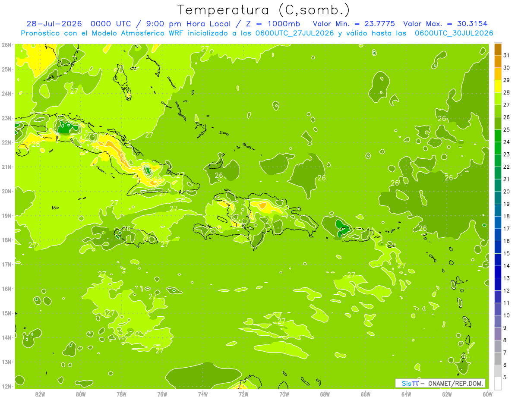Click the 21N latitude axis label
Screen dimensions: 518x400
6,167
